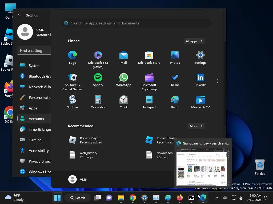Show hidden system tray icons
This screenshot has width=273, height=204.
216,198
